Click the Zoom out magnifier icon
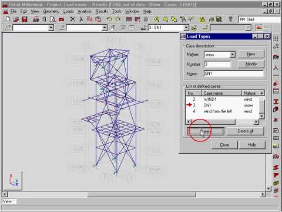The width and height of the screenshot is (282, 212). pos(165,19)
